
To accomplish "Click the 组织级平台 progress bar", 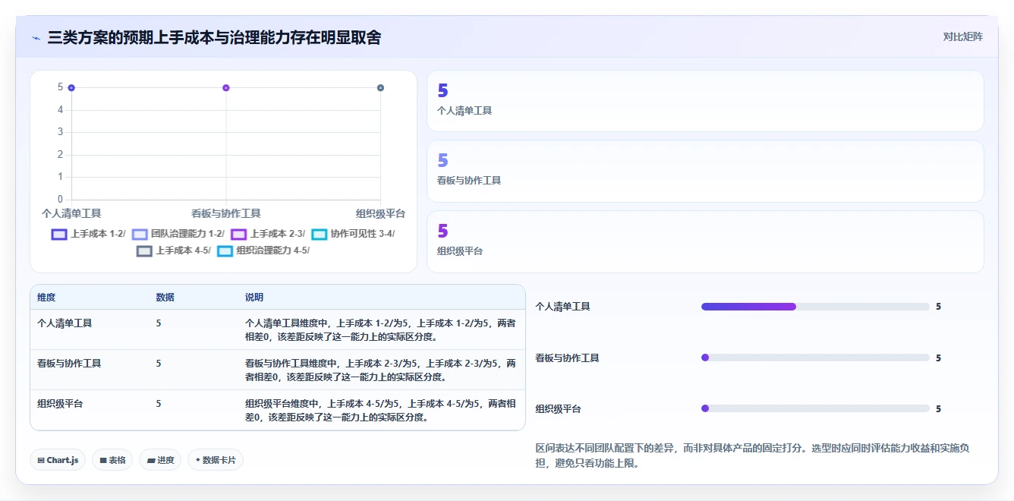I will click(815, 408).
